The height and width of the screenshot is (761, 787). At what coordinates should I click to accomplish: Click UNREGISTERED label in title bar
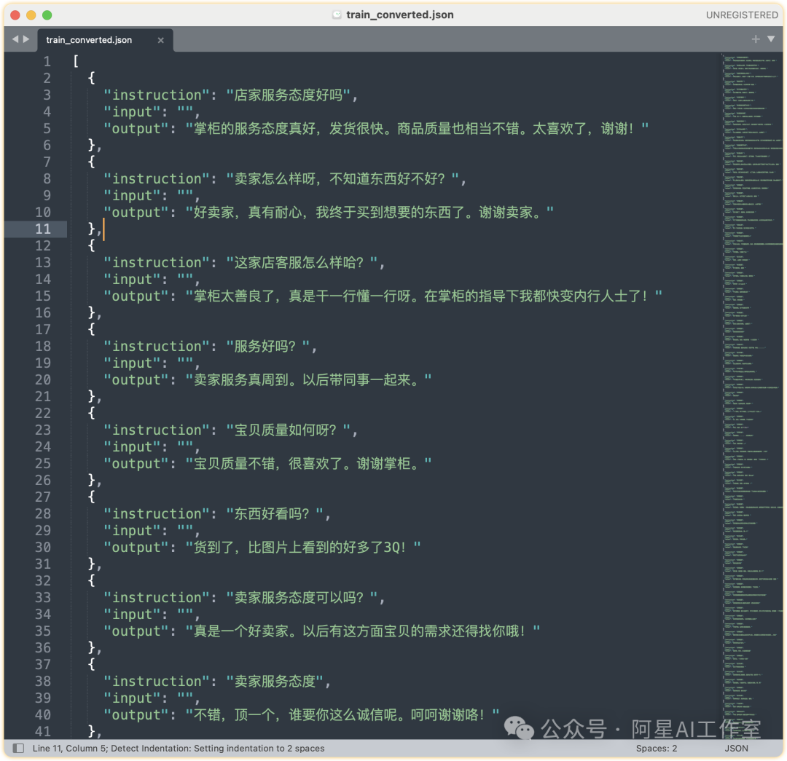pyautogui.click(x=742, y=15)
